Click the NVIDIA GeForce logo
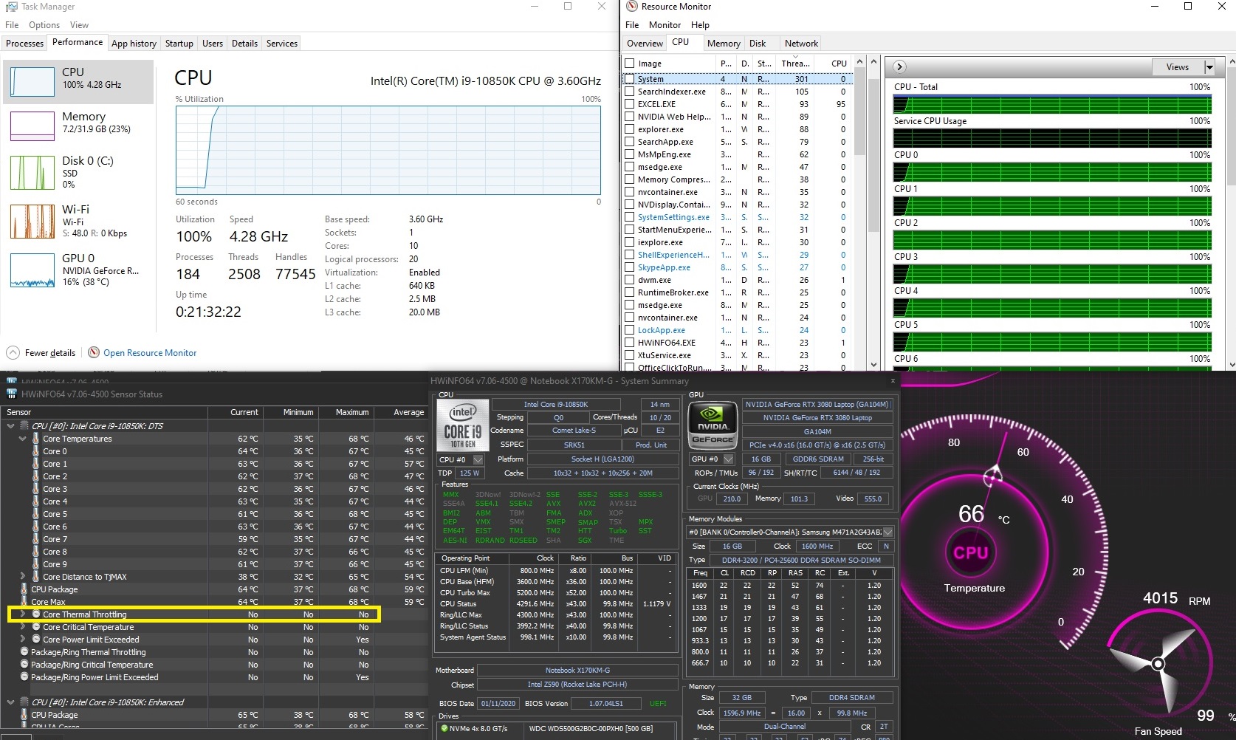The width and height of the screenshot is (1236, 740). [x=713, y=425]
